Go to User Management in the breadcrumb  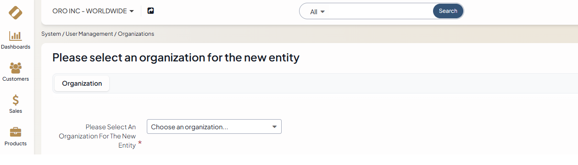tap(89, 34)
